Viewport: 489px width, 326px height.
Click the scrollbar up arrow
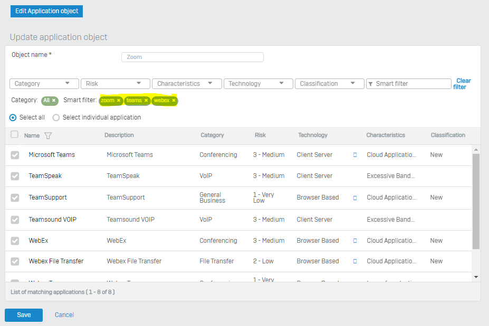[x=476, y=150]
